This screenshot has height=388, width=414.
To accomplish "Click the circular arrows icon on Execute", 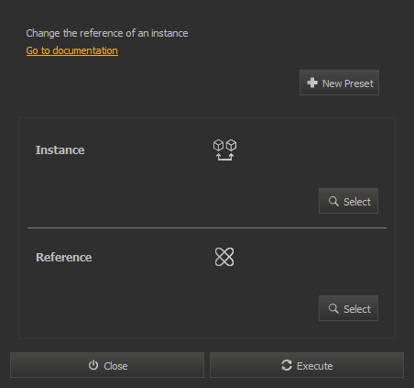I will pyautogui.click(x=287, y=365).
